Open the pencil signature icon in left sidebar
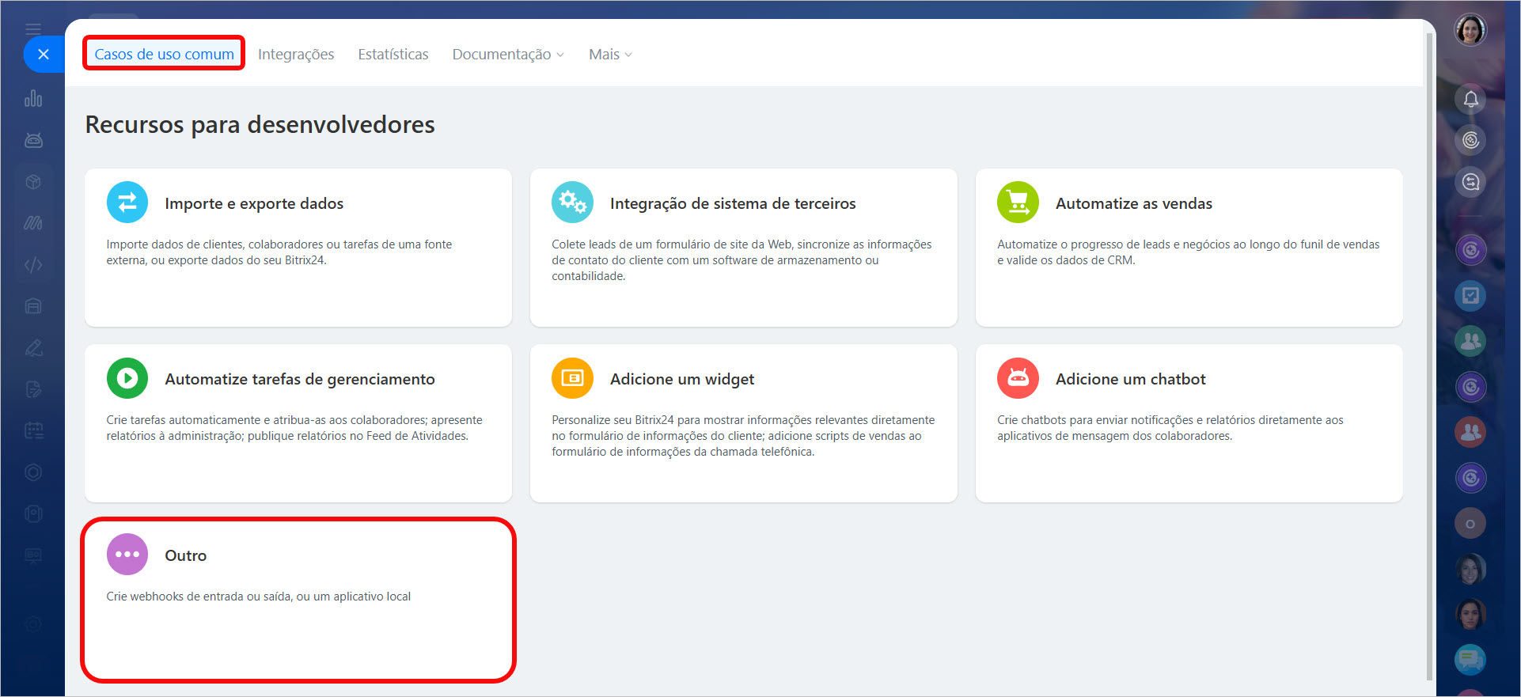 click(x=33, y=347)
